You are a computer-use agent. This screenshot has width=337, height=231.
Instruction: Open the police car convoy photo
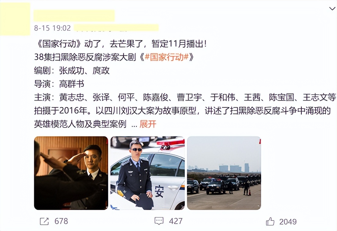pos(224,173)
